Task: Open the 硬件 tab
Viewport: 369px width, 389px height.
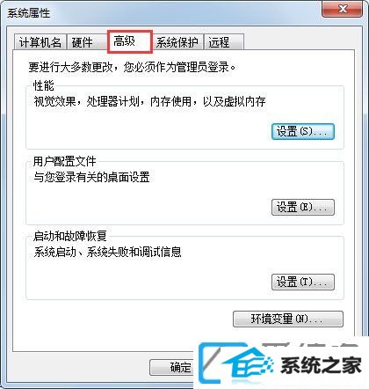Action: click(83, 42)
